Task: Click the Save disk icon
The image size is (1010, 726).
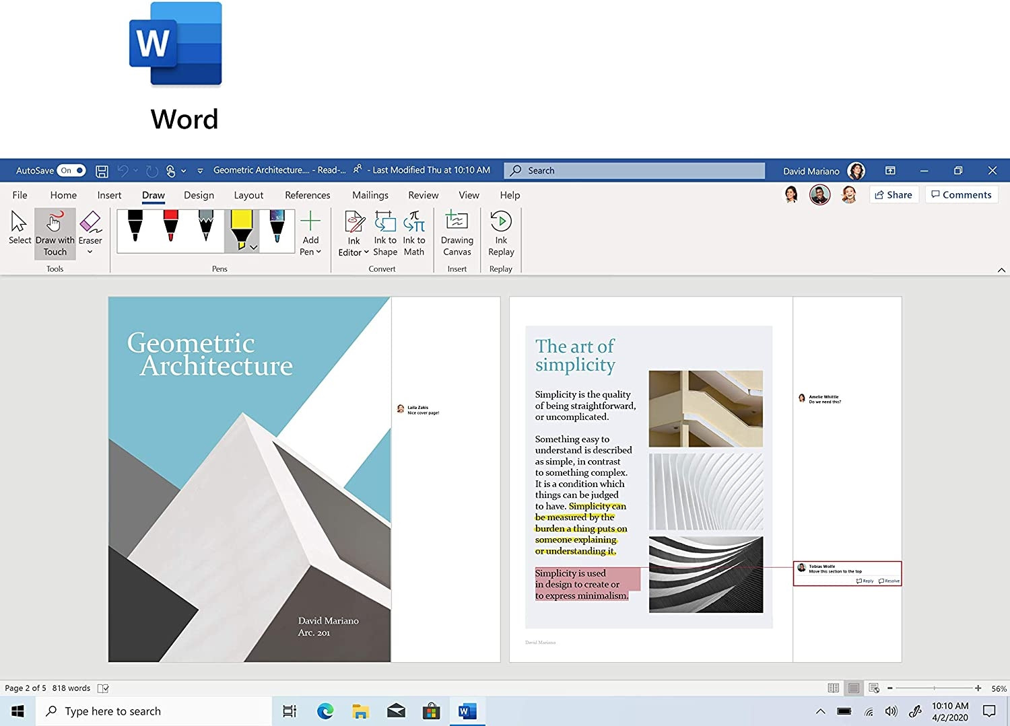Action: [102, 171]
